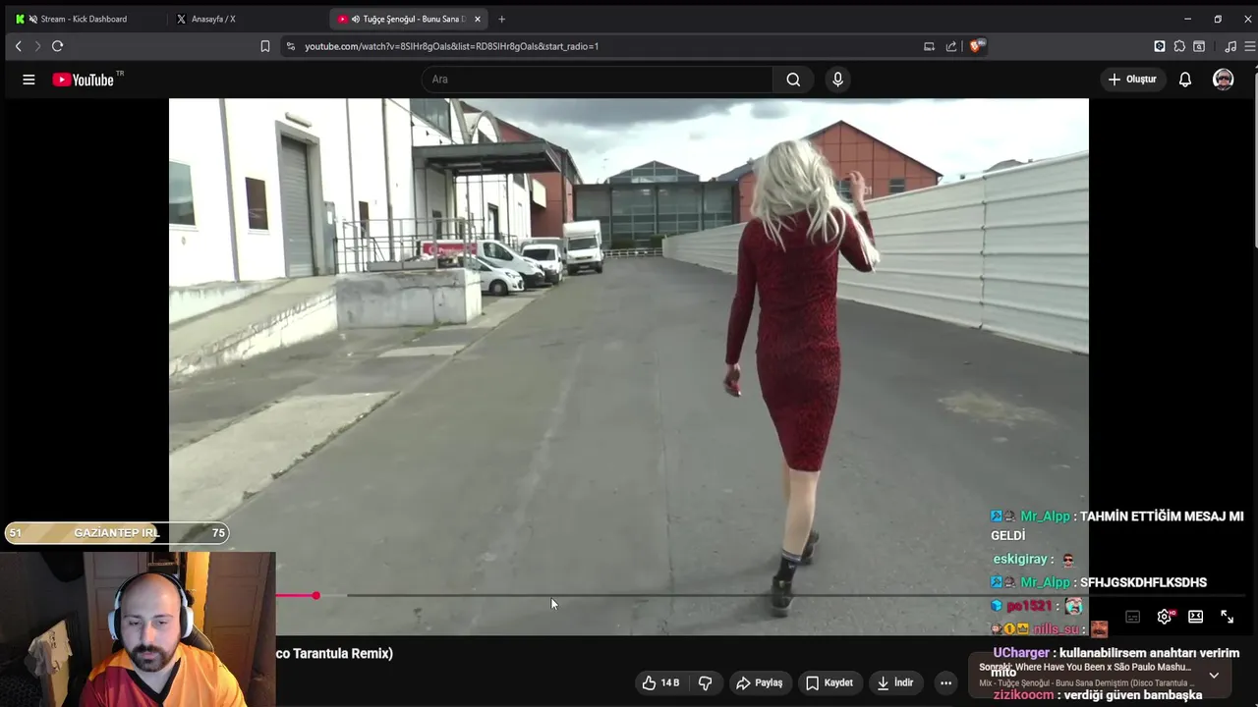The height and width of the screenshot is (707, 1258).
Task: Click the search magnifier button
Action: coord(793,80)
